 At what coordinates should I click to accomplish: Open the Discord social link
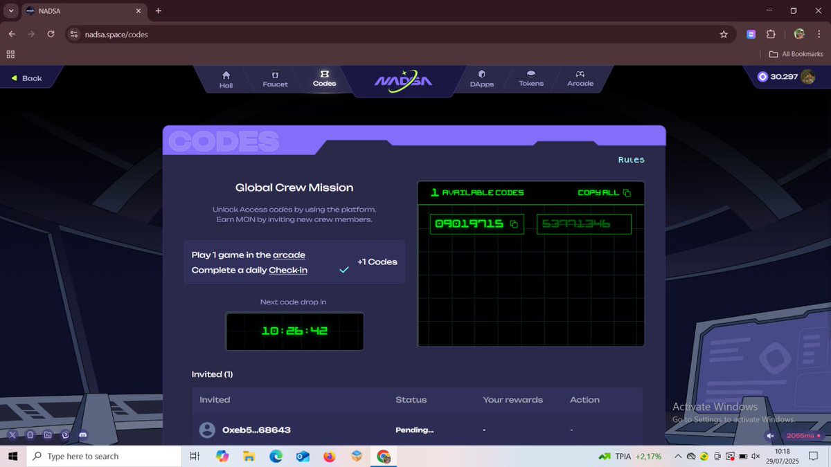(x=83, y=435)
